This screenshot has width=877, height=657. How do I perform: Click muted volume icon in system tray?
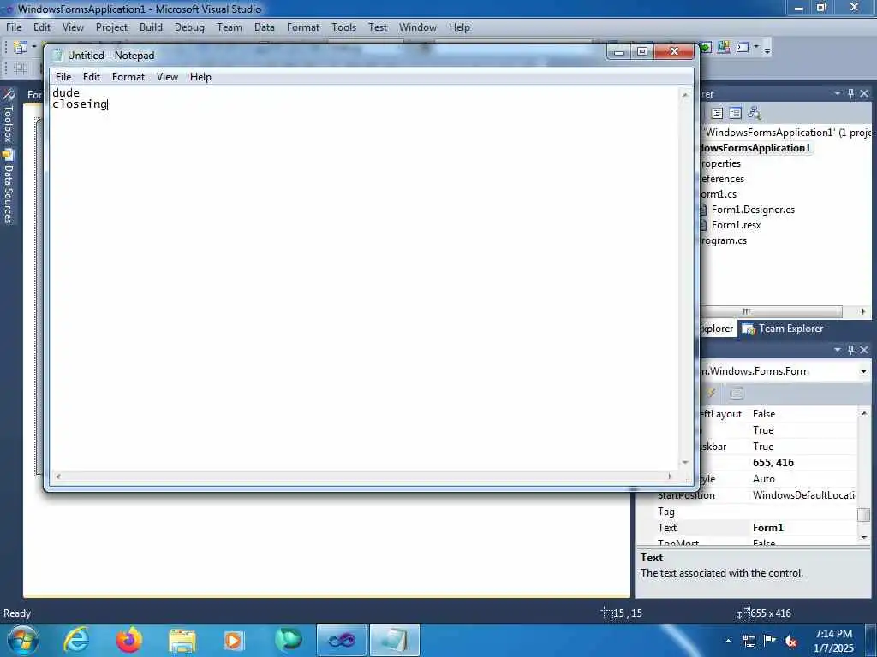pyautogui.click(x=790, y=642)
